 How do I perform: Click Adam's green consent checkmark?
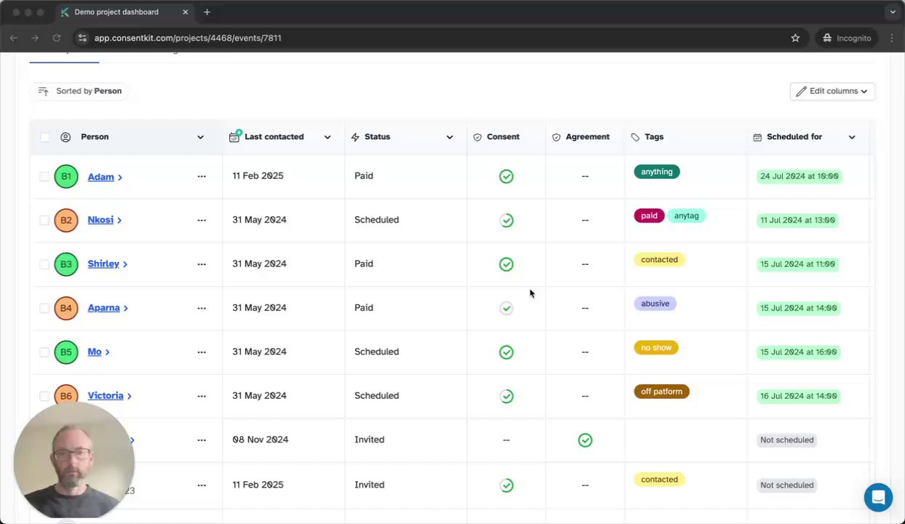[506, 176]
